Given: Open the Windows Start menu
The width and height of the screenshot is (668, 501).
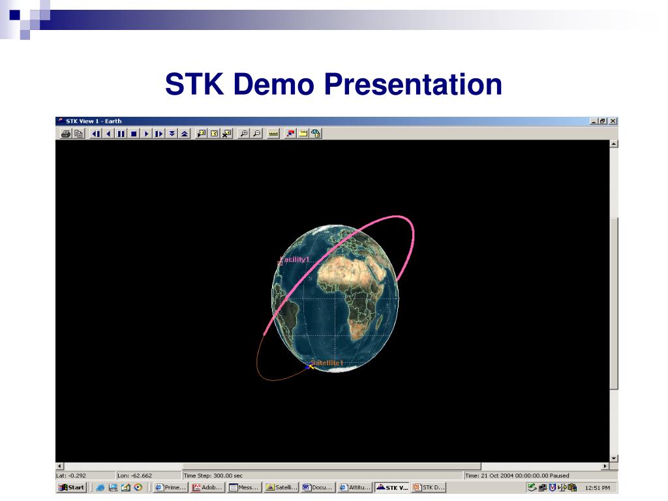Looking at the screenshot, I should coord(72,487).
